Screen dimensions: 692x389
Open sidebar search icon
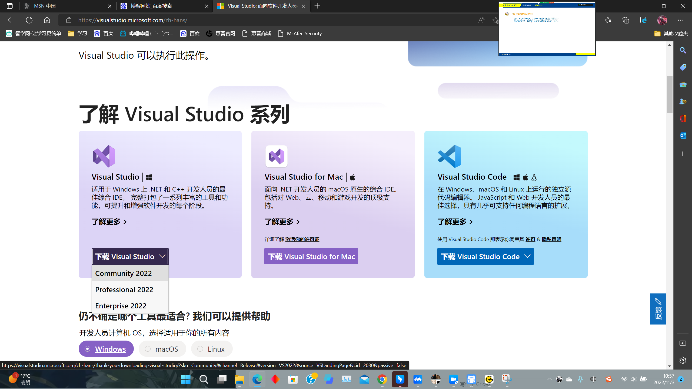683,50
